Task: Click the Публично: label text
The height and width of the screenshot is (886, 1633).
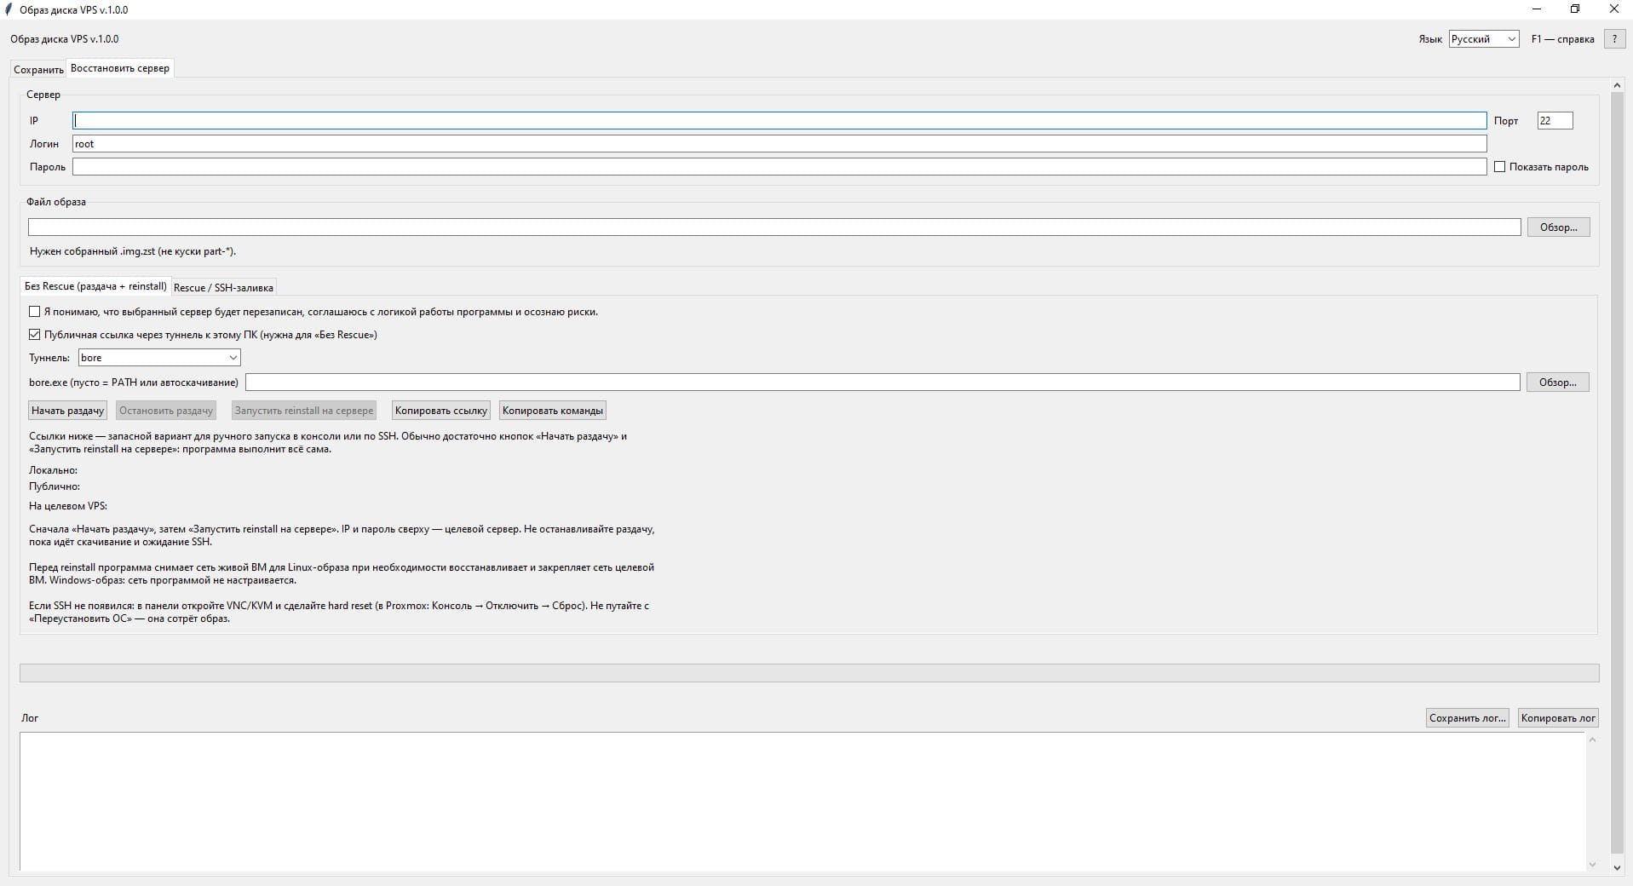Action: pos(55,486)
